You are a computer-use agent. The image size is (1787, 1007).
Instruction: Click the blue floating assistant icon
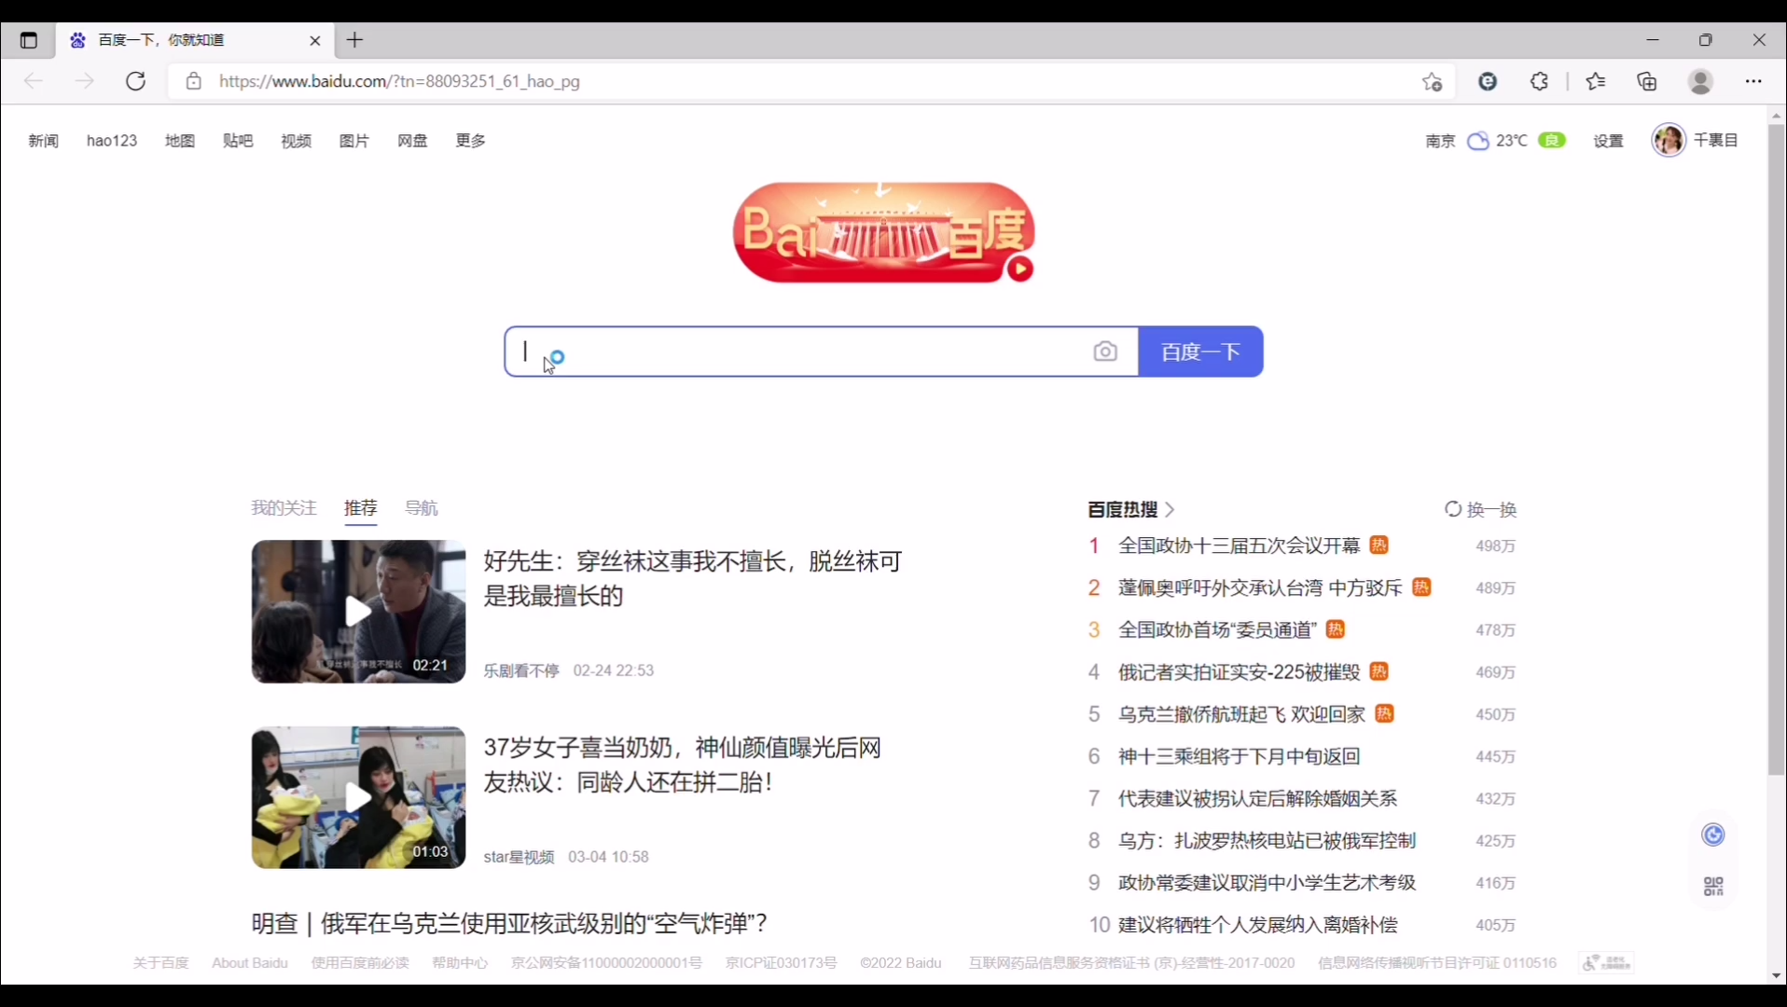(x=1713, y=835)
